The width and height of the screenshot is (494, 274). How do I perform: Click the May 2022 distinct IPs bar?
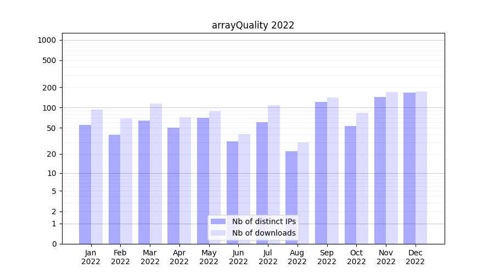click(203, 181)
